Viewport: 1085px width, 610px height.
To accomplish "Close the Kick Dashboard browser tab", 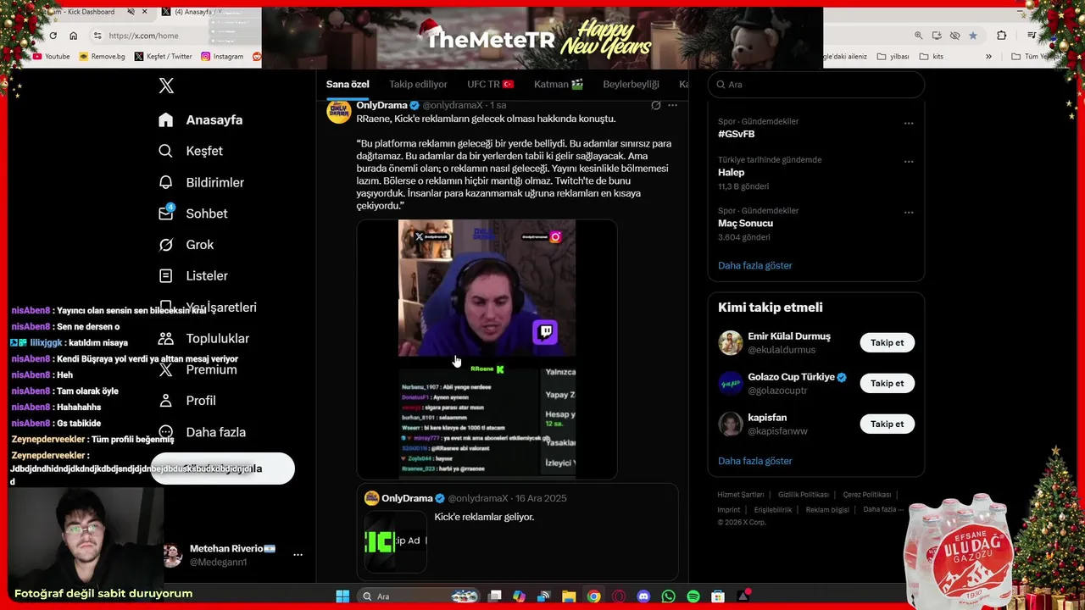I will click(146, 12).
